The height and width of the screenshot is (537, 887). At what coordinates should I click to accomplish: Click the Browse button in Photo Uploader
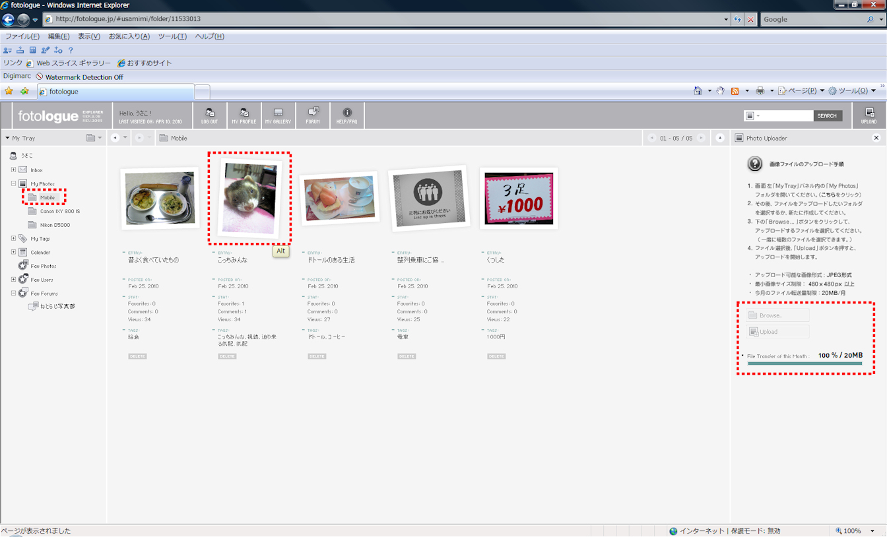click(x=777, y=315)
